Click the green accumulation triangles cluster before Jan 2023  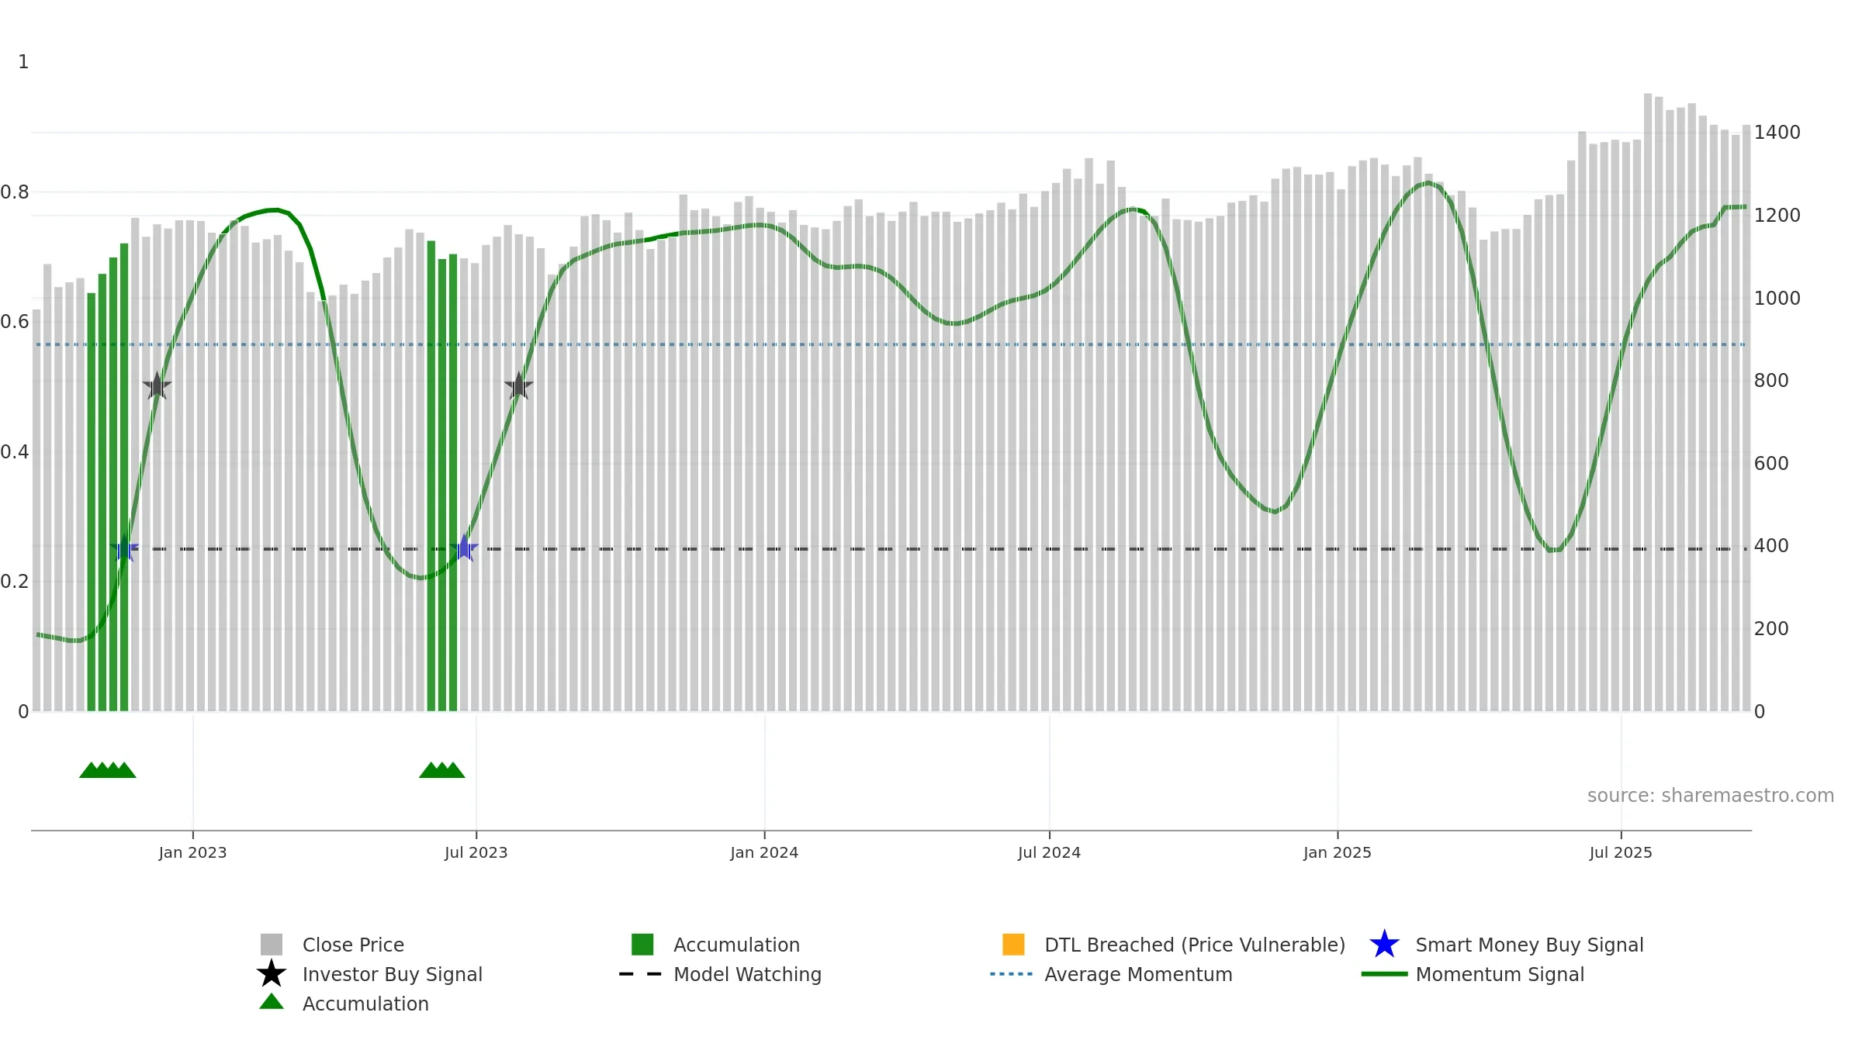[x=108, y=770]
